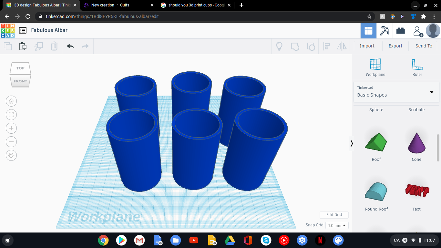Click the TOP face of view cube
The height and width of the screenshot is (248, 441).
point(20,68)
